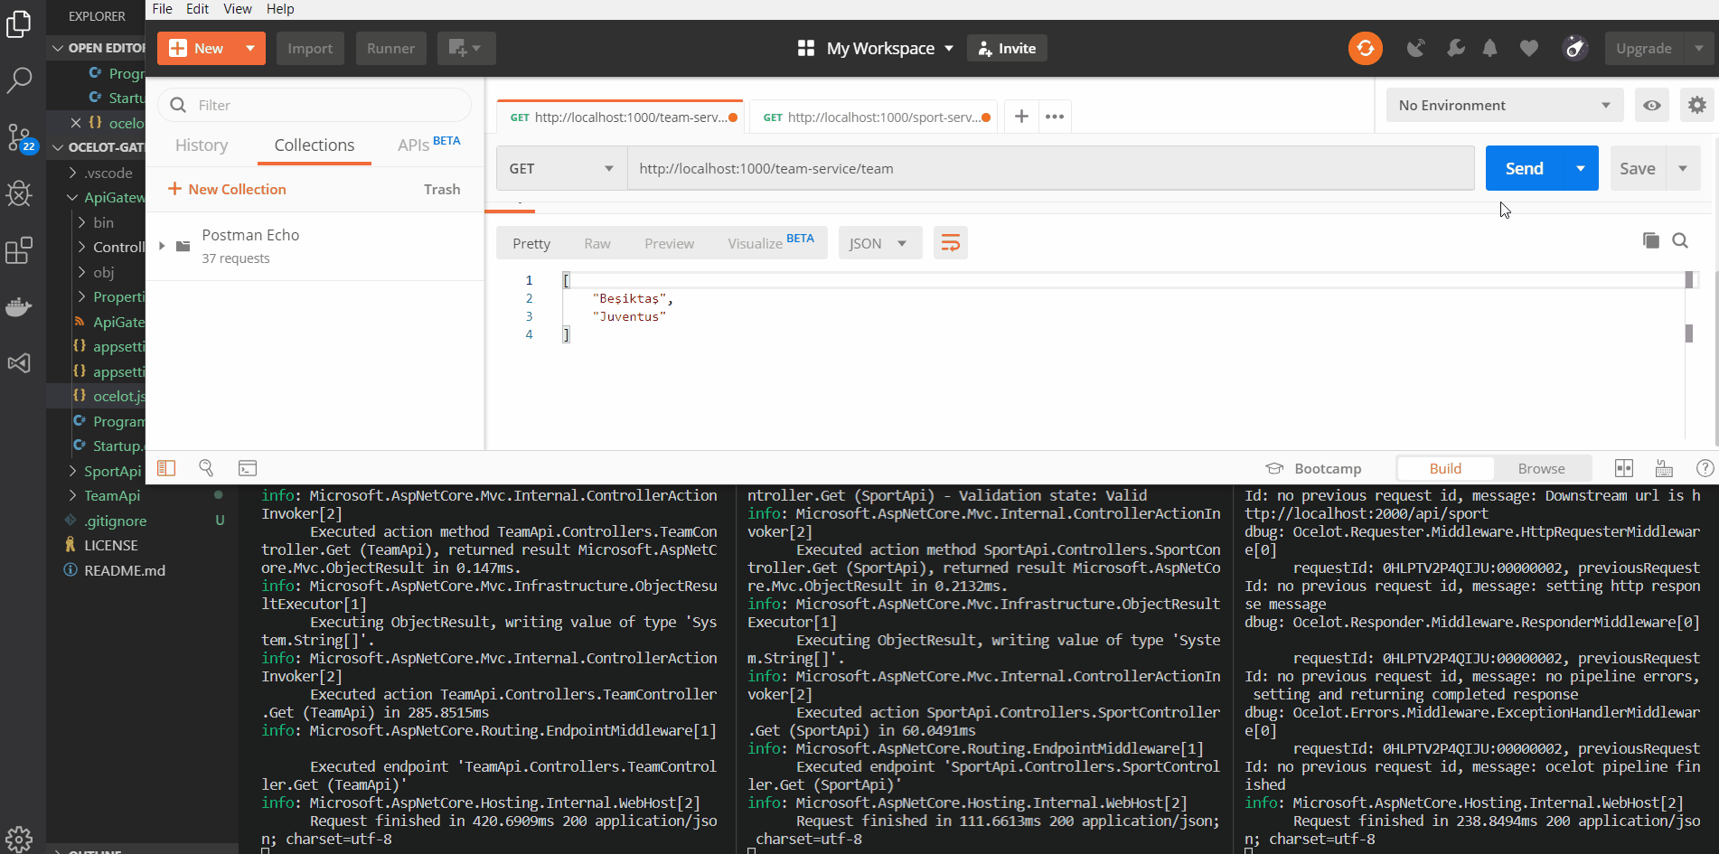The width and height of the screenshot is (1719, 854).
Task: Open the Upgrade dropdown arrow
Action: point(1699,48)
